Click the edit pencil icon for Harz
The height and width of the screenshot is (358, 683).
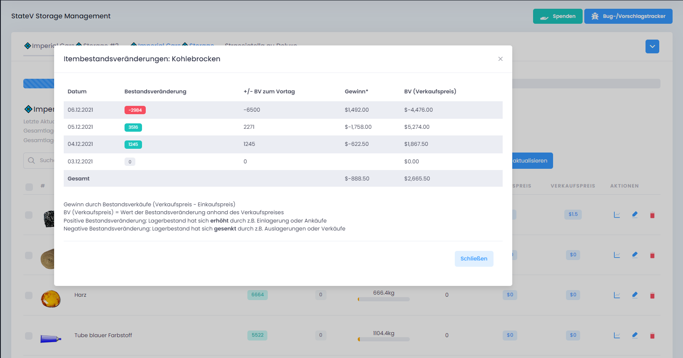point(635,295)
